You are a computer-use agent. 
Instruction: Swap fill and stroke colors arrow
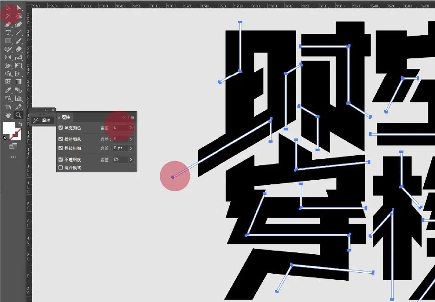21,124
